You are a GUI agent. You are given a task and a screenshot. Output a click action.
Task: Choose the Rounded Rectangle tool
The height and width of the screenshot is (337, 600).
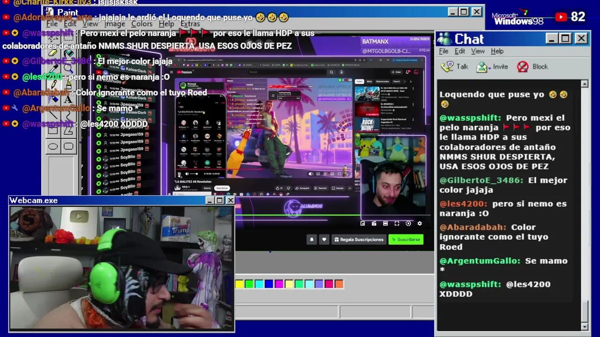point(68,146)
